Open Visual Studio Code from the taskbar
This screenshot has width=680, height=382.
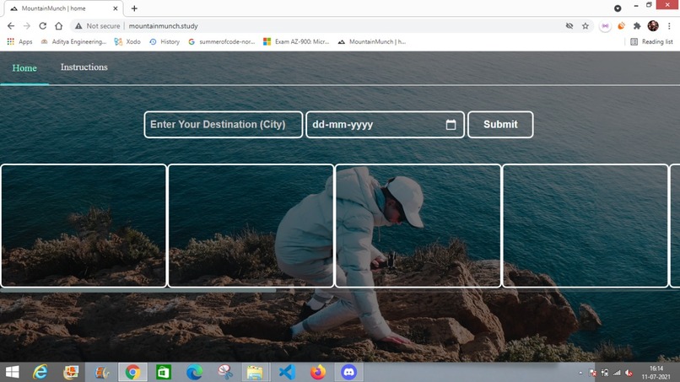click(287, 372)
